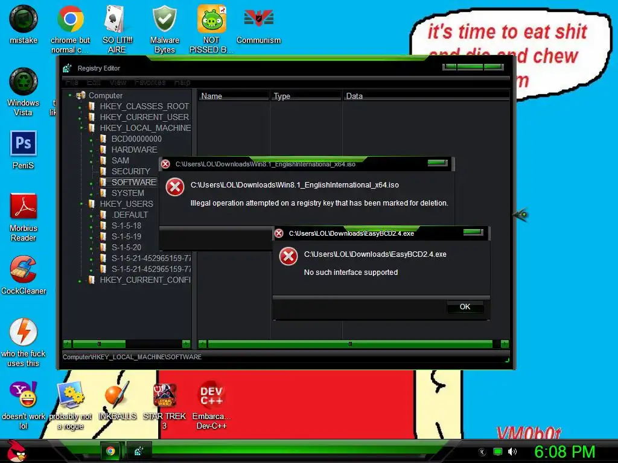Screen dimensions: 618x463
Task: Select the SECURITY key
Action: point(130,171)
